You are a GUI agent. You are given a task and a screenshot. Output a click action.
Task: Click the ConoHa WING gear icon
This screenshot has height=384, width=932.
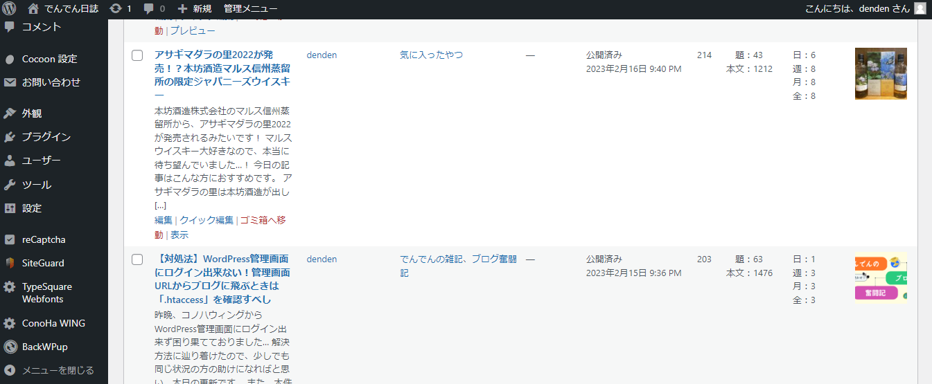tap(10, 323)
